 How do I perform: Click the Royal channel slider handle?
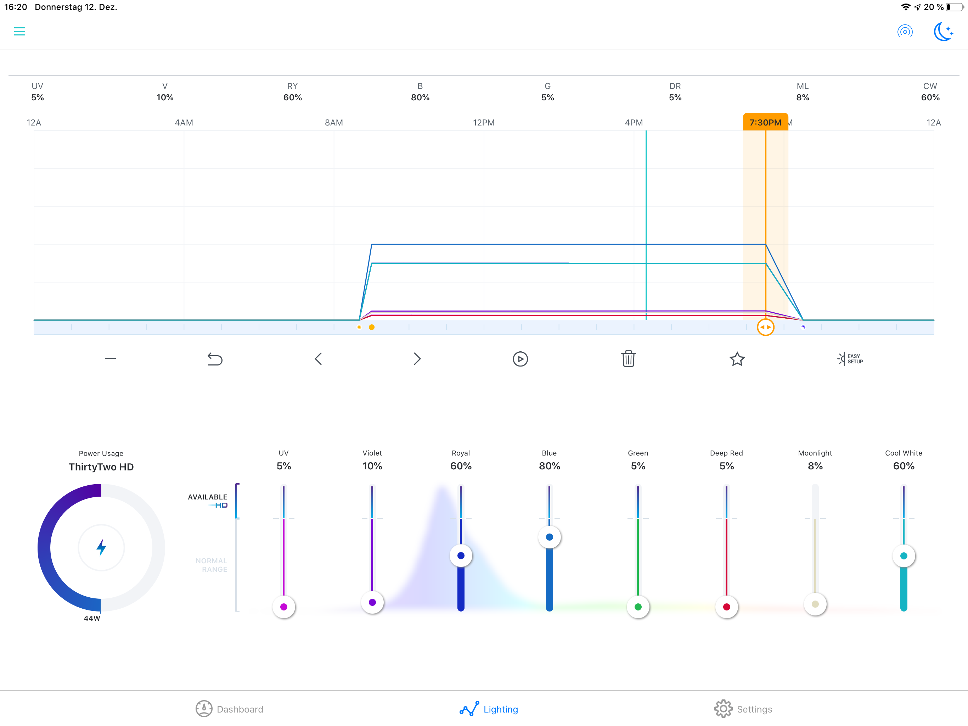tap(461, 555)
